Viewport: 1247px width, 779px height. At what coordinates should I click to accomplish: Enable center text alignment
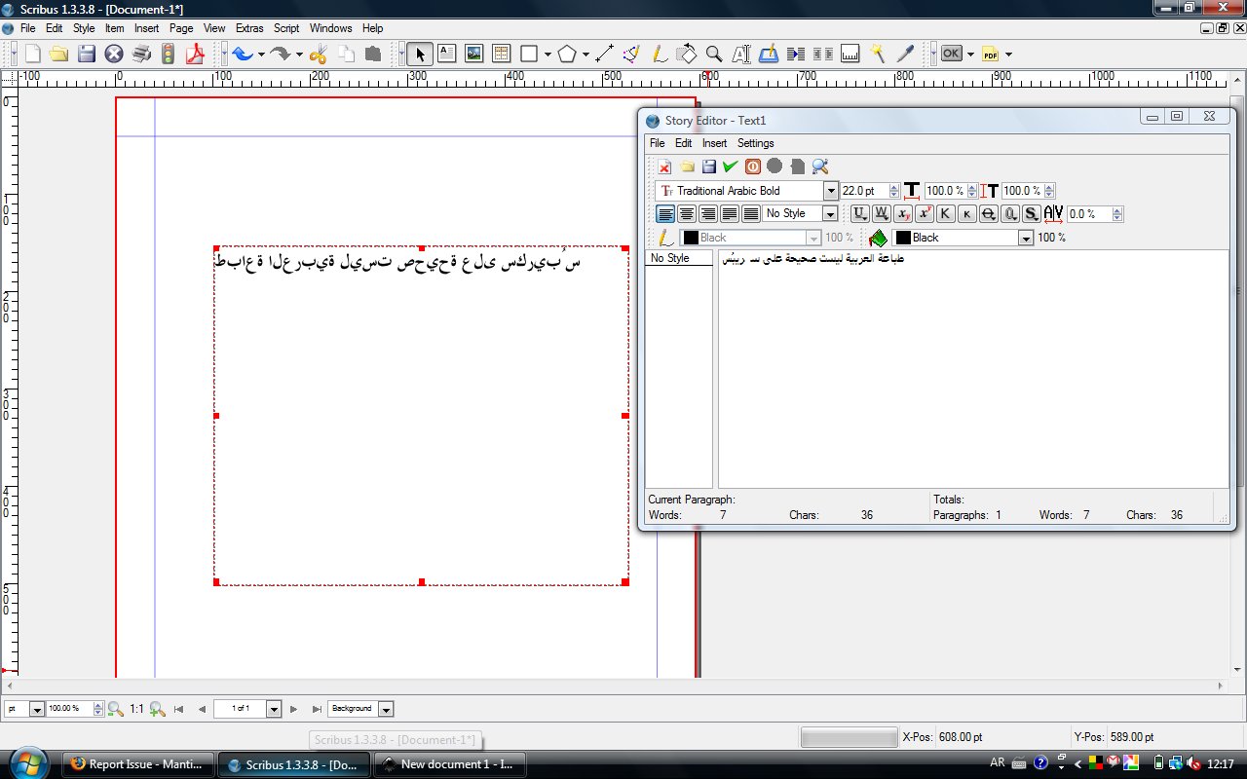(x=687, y=213)
